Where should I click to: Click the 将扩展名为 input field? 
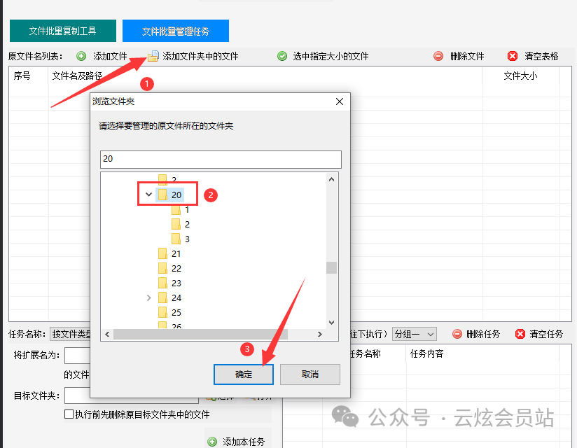tap(78, 356)
